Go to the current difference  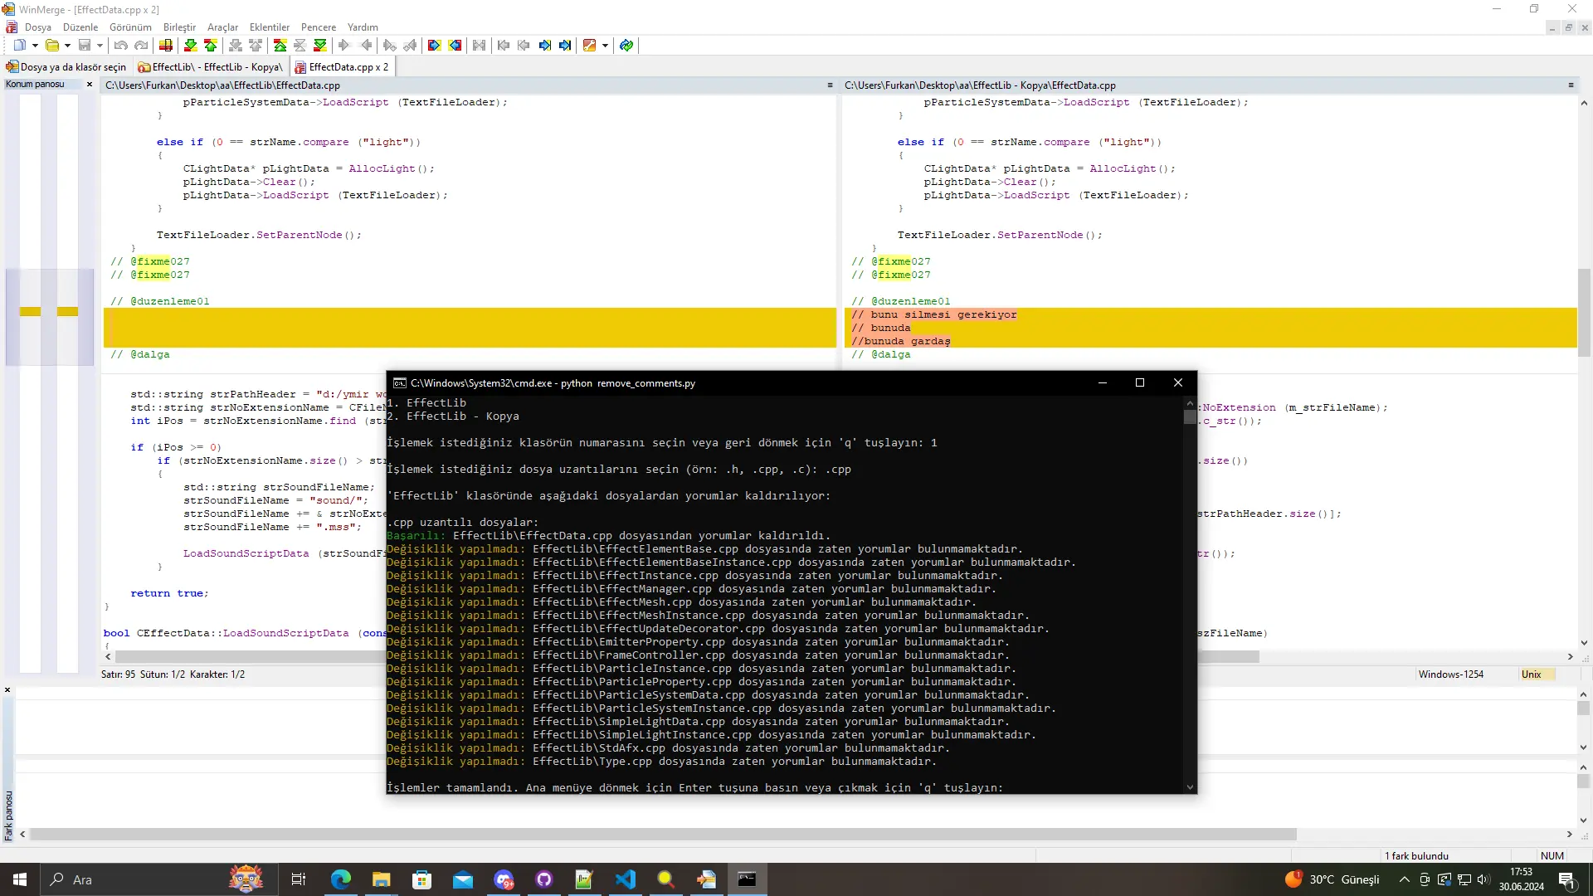pyautogui.click(x=300, y=46)
